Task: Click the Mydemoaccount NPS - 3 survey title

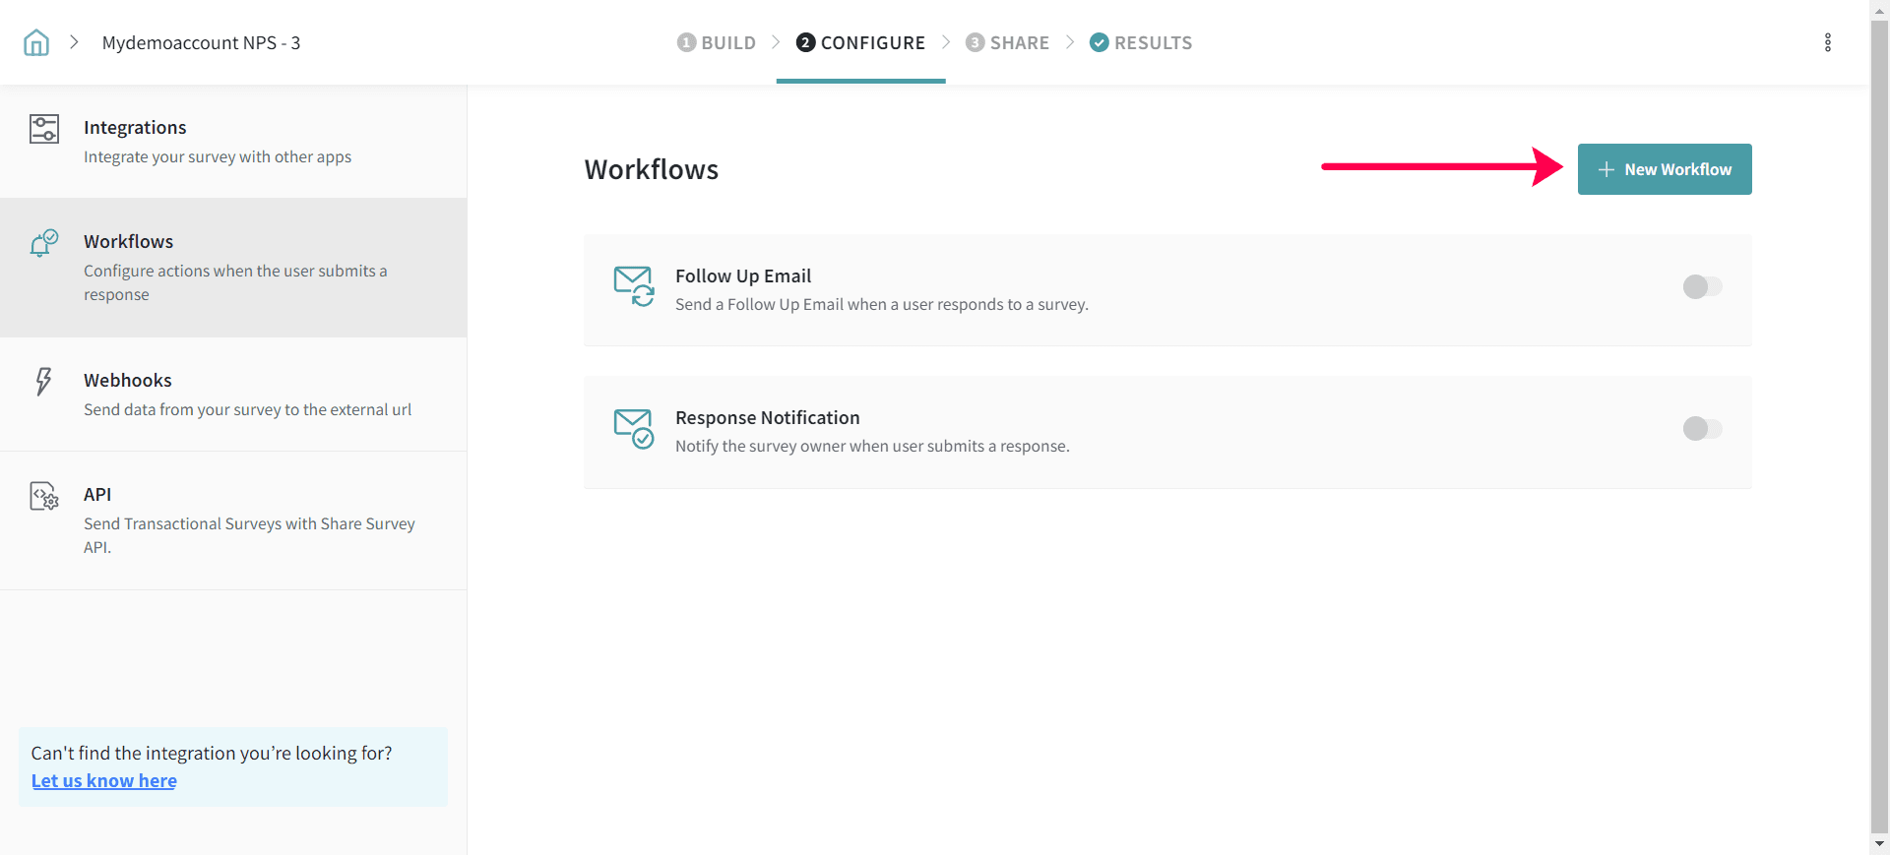Action: pyautogui.click(x=201, y=42)
